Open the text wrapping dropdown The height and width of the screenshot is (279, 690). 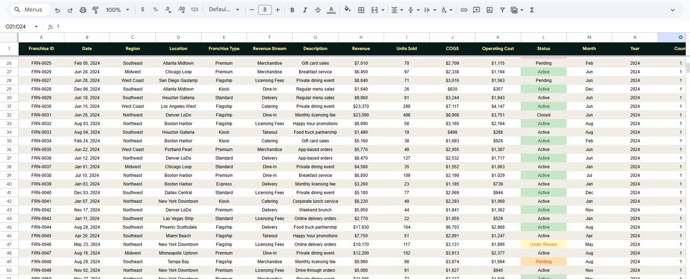[430, 10]
